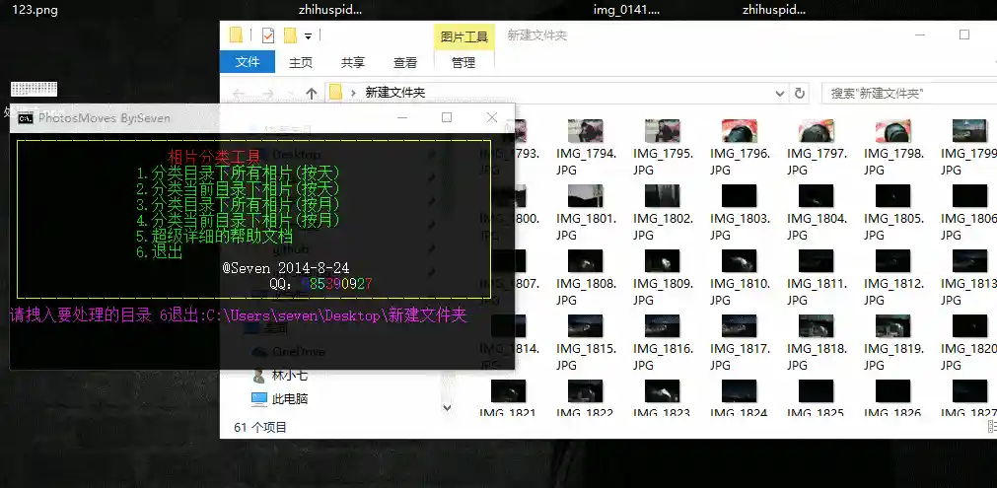Select 此电脑 in the navigation pane
Viewport: 997px width, 488px height.
pos(290,399)
